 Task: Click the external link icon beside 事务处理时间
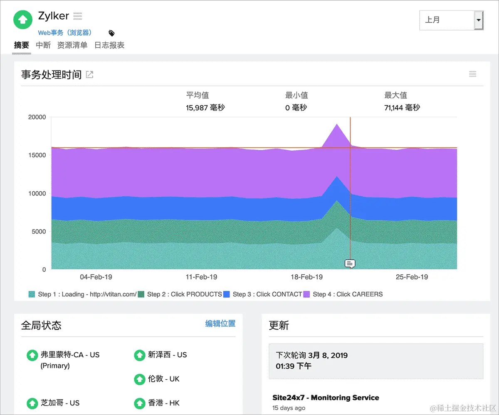[x=89, y=74]
